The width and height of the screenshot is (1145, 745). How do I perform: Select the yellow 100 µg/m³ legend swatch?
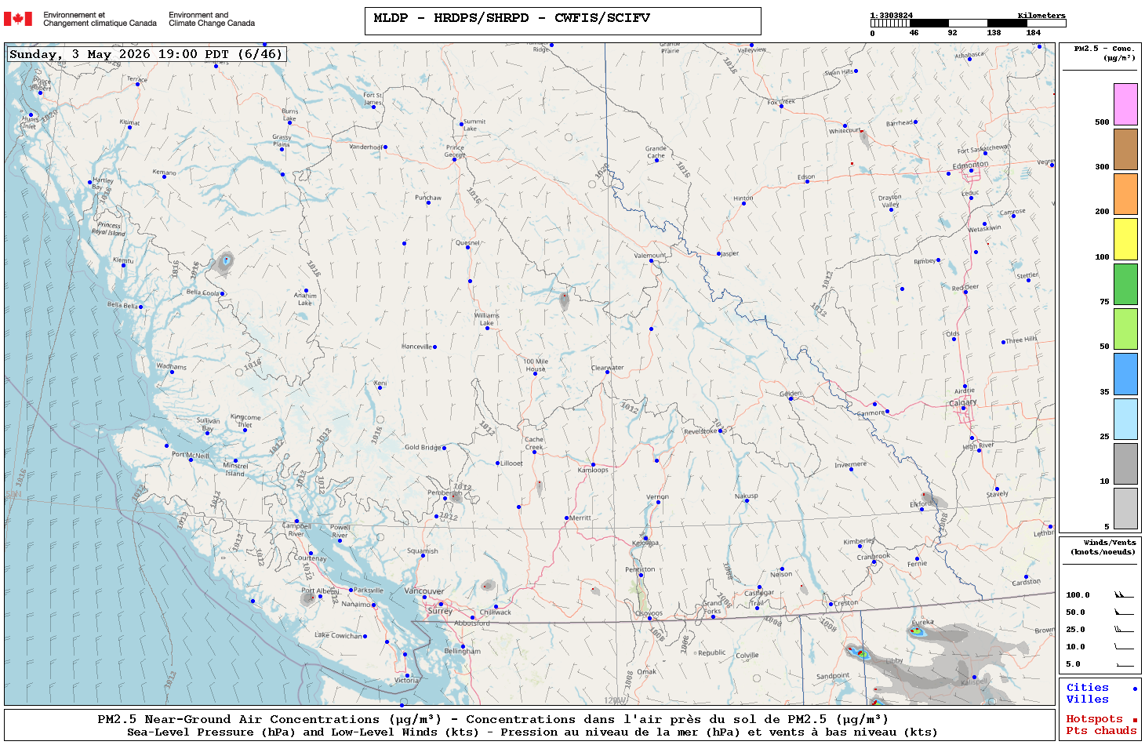(1125, 239)
